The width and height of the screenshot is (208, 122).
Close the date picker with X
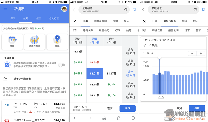click(75, 21)
